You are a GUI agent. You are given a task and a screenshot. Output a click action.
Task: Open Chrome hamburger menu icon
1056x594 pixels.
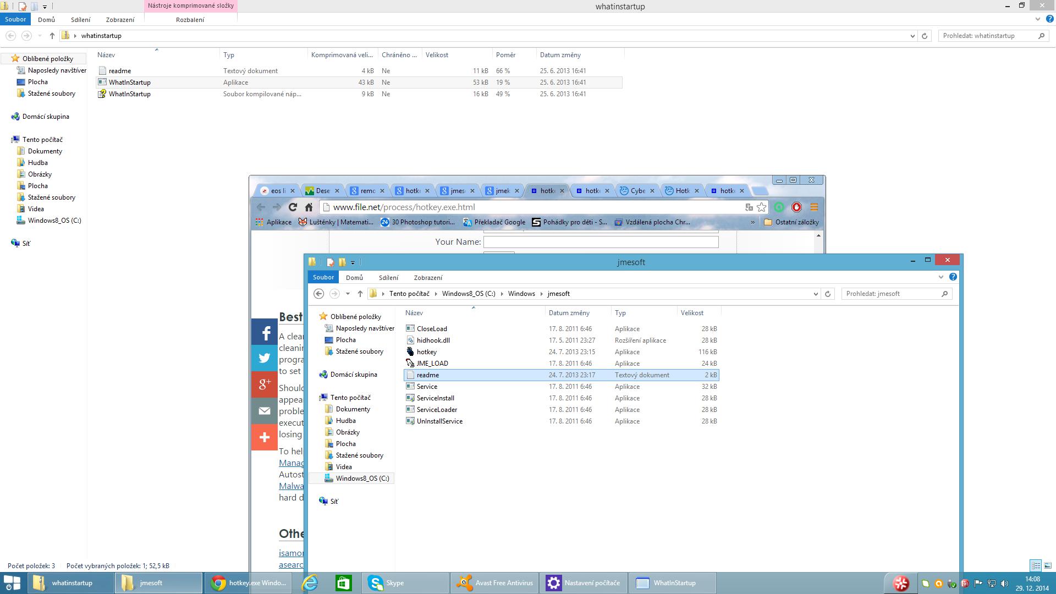[x=814, y=207]
